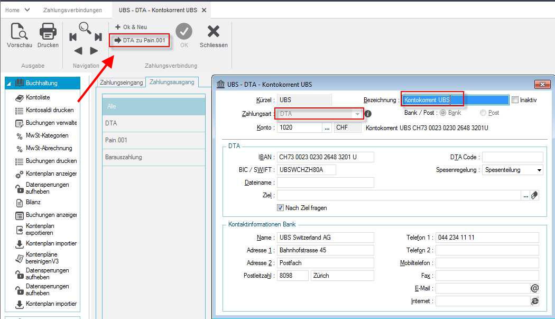Click the eraser icon beside the Ziel field
This screenshot has width=555, height=319.
click(534, 195)
